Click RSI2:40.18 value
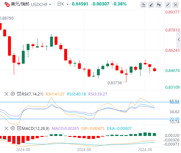 pos(76,94)
